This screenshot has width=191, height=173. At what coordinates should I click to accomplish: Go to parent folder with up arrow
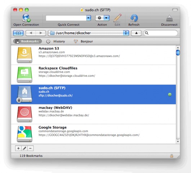[x=136, y=33]
